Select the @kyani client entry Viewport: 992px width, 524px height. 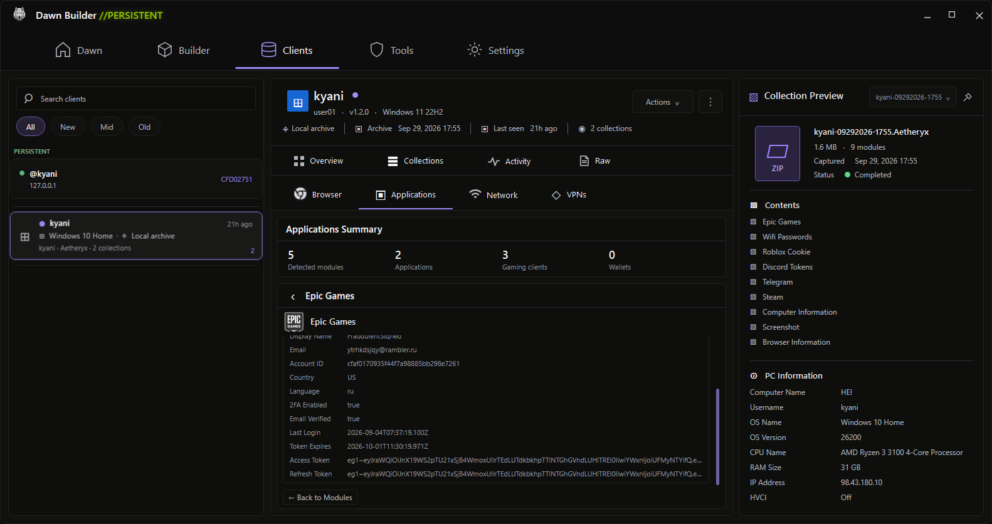click(136, 179)
